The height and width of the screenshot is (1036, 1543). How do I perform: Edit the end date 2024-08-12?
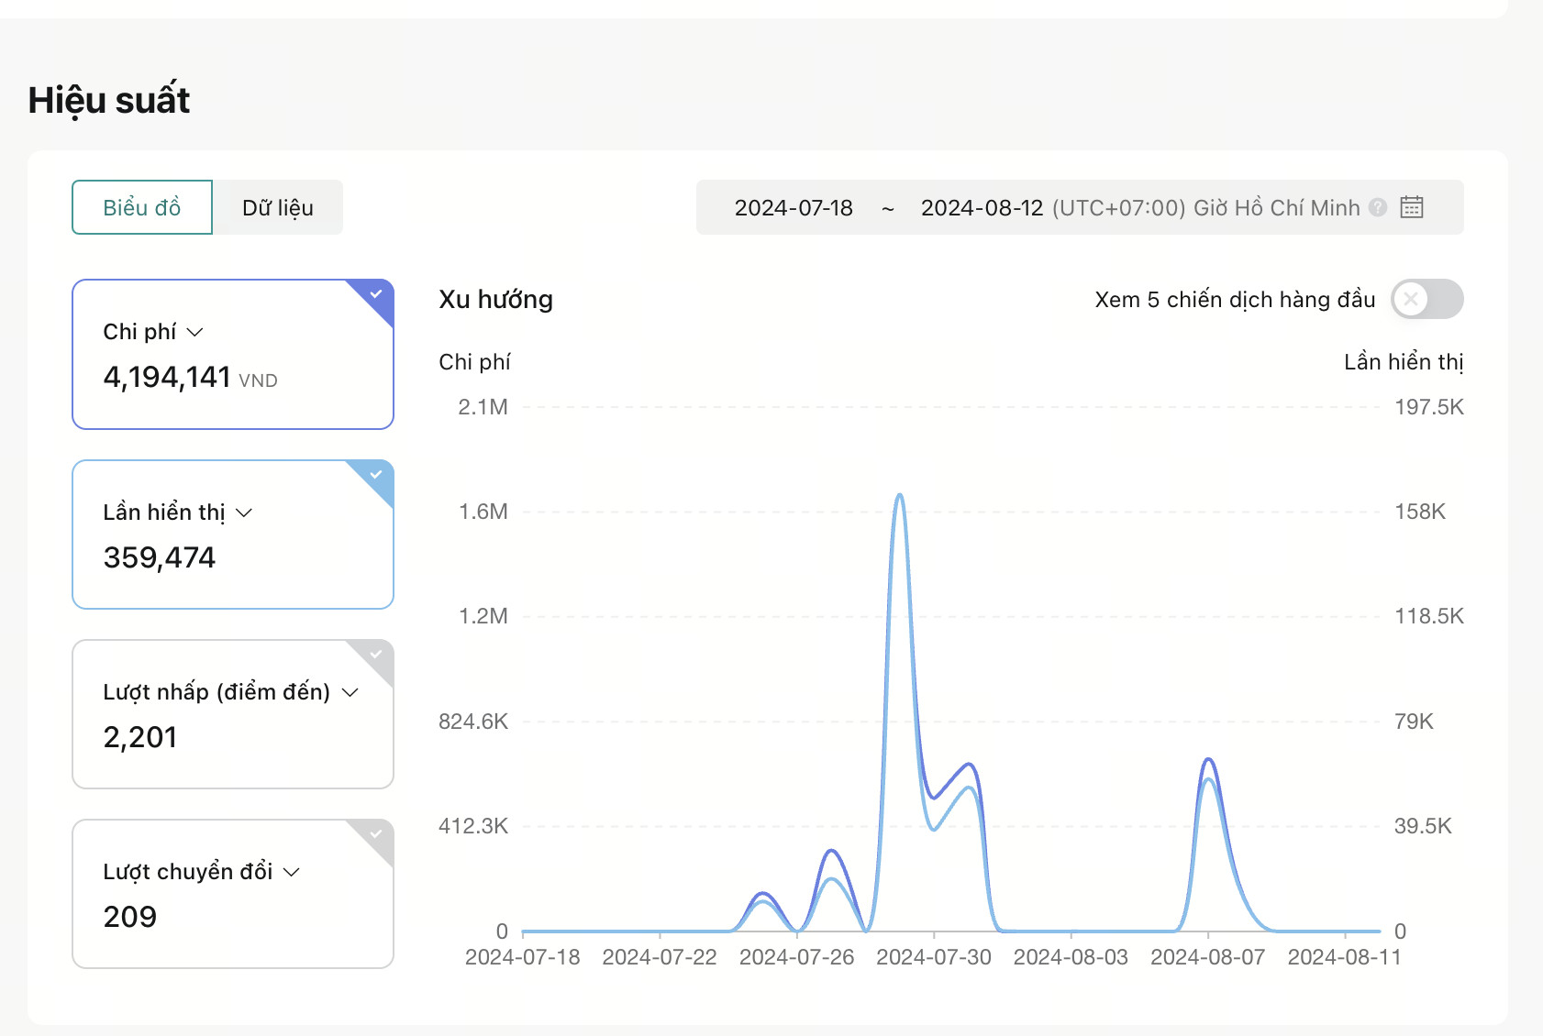(x=982, y=208)
